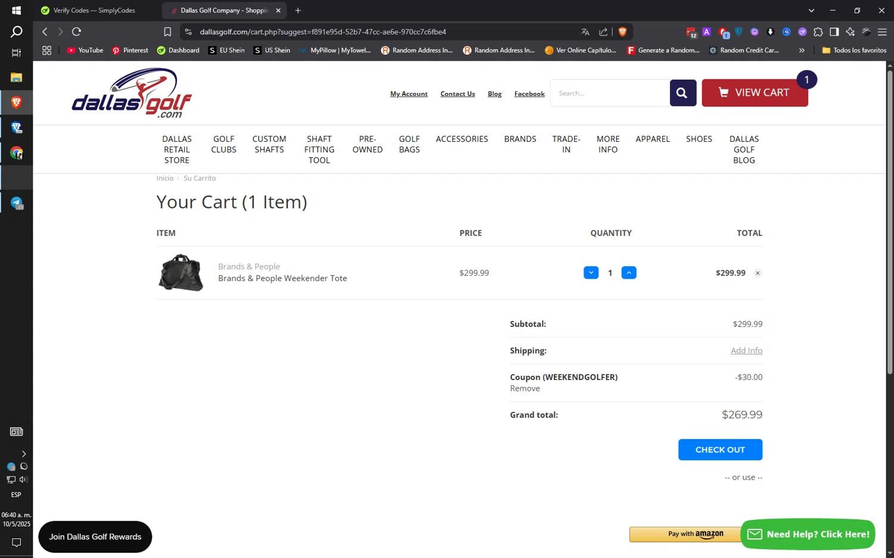Open the DALLAS GOLF BLOG menu
Image resolution: width=894 pixels, height=558 pixels.
click(x=744, y=149)
